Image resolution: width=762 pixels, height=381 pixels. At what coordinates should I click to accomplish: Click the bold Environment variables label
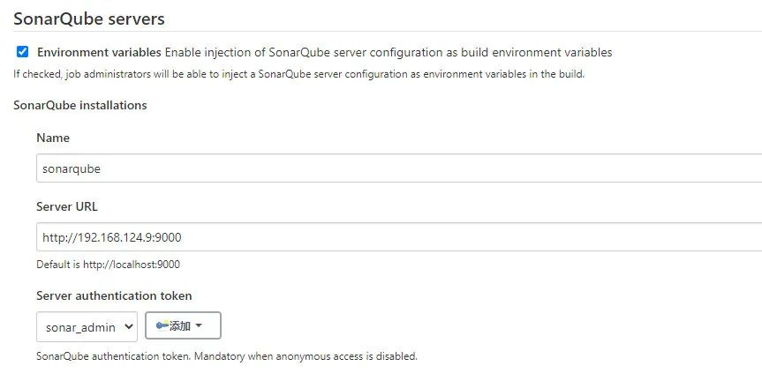(x=99, y=53)
